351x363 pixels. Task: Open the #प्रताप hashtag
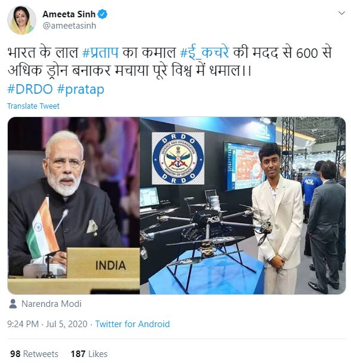100,53
